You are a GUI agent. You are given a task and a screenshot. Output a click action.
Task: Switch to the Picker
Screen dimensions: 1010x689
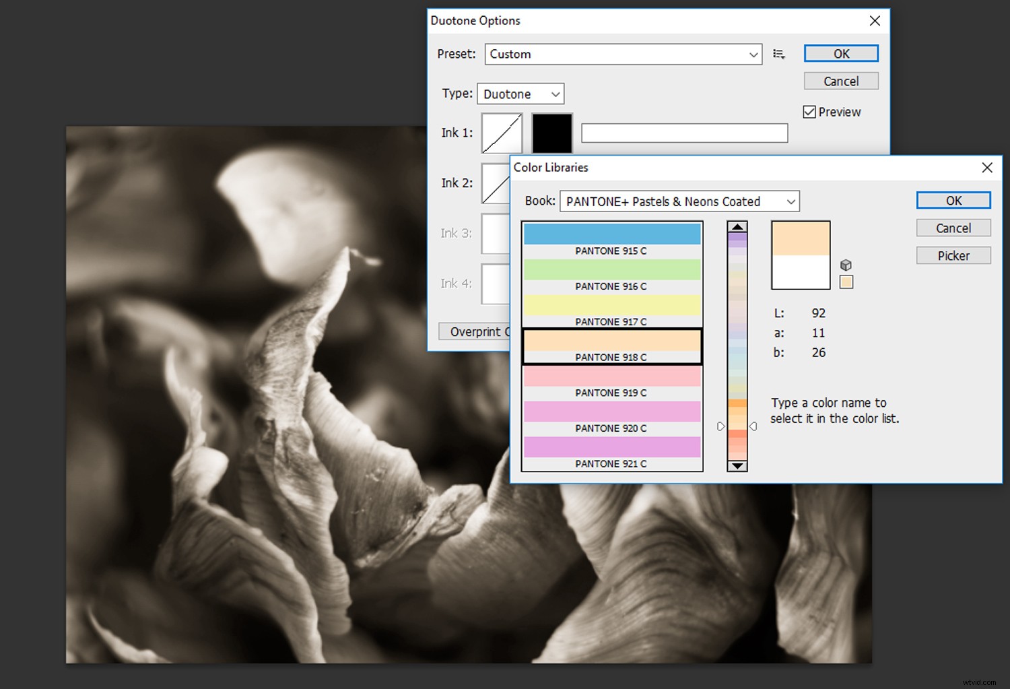tap(953, 255)
